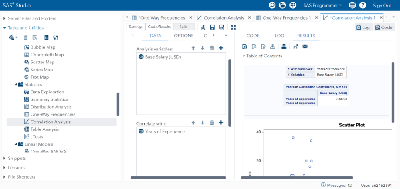
Task: Select the t Tests task
Action: [x=37, y=136]
